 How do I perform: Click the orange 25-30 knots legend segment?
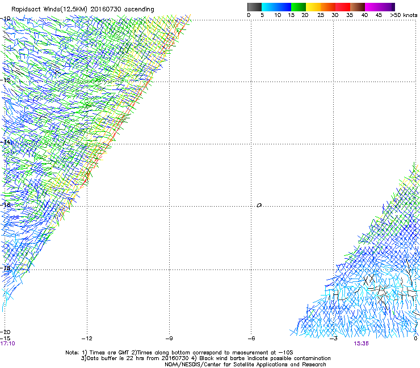328,7
